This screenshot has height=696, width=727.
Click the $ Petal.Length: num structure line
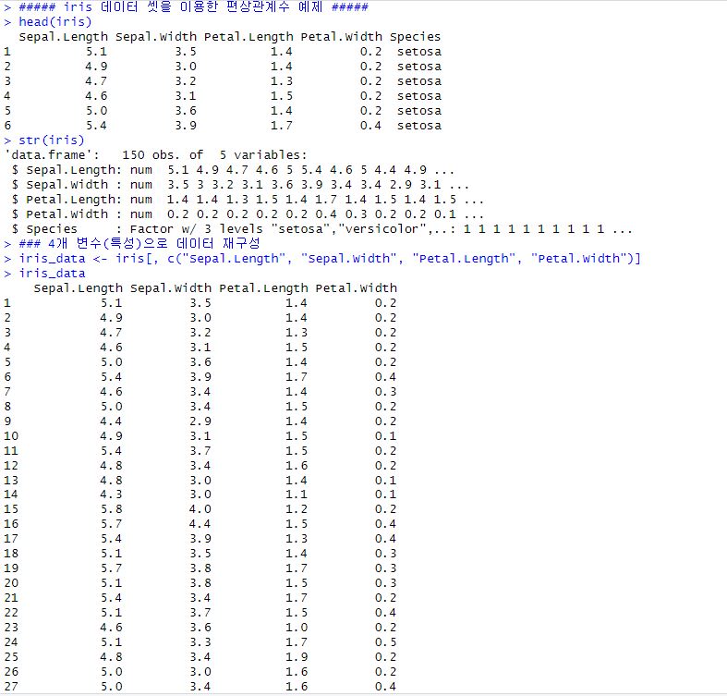(248, 200)
